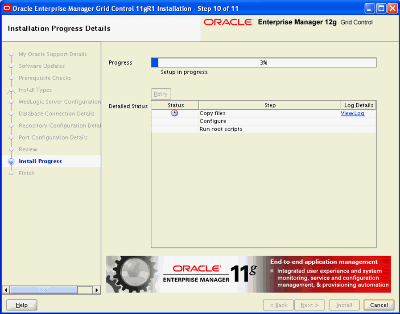Click the Install Progress step bullet icon
Screen dimensions: 400x314
pos(11,161)
